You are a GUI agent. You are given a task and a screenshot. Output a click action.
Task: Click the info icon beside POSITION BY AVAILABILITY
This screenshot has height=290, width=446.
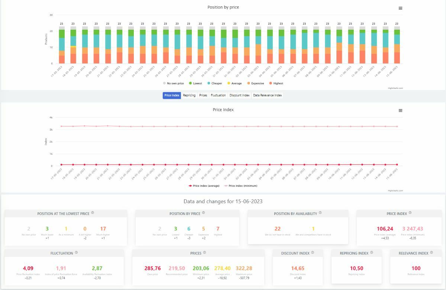(320, 213)
